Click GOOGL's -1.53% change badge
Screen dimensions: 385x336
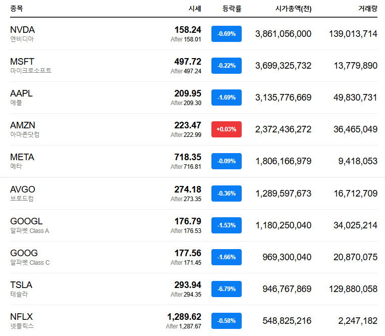pyautogui.click(x=227, y=225)
